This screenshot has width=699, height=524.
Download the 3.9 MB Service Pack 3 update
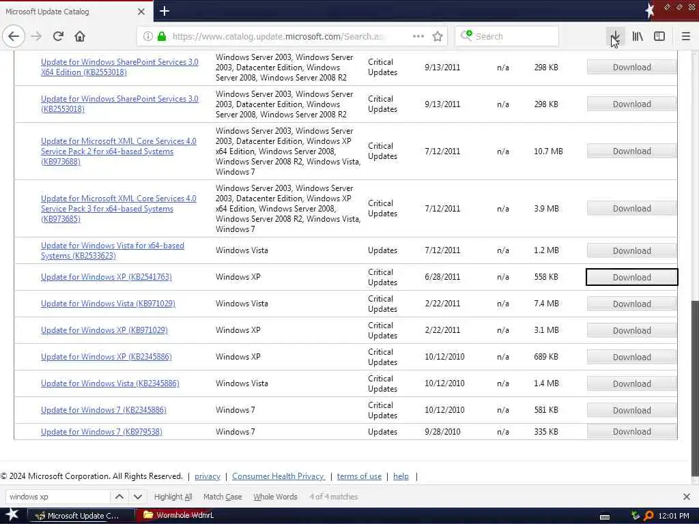point(631,209)
